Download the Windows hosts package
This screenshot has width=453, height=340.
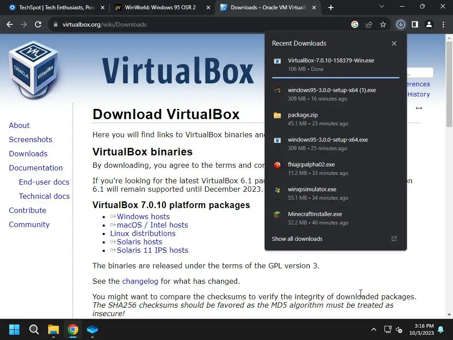[143, 216]
